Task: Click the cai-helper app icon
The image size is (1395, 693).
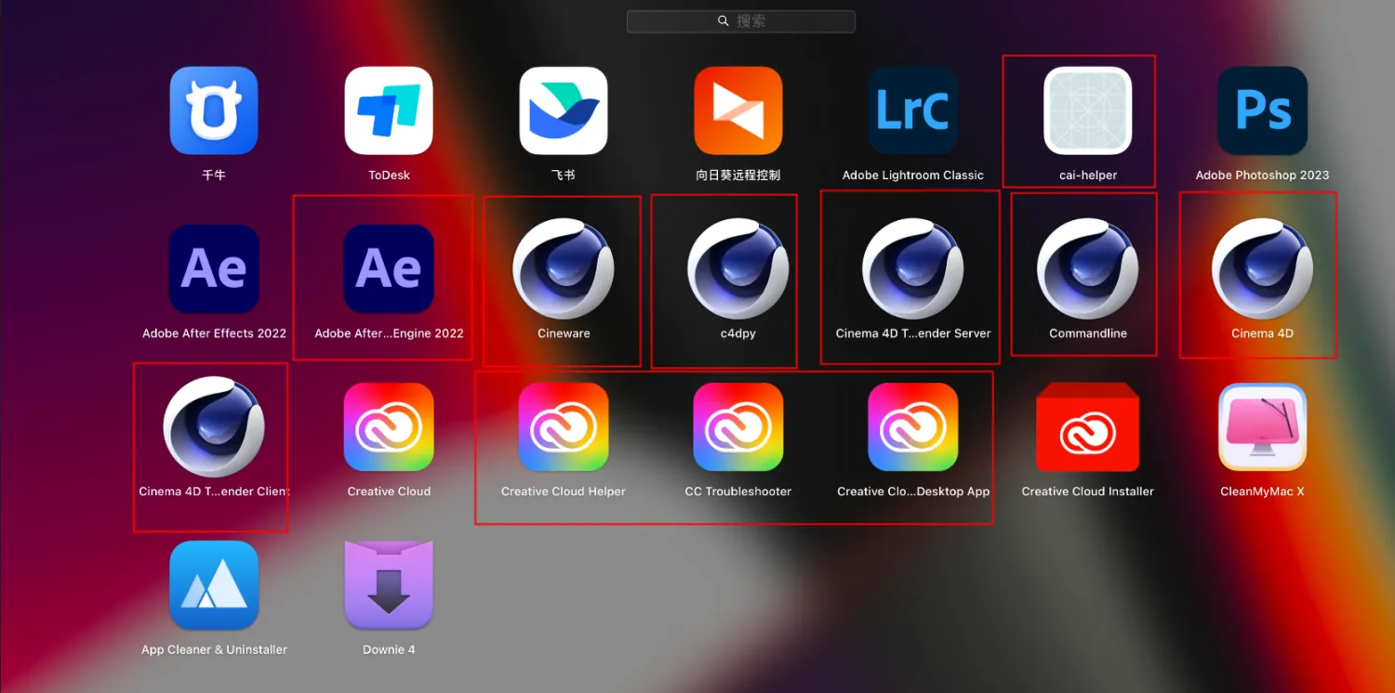Action: (1087, 111)
